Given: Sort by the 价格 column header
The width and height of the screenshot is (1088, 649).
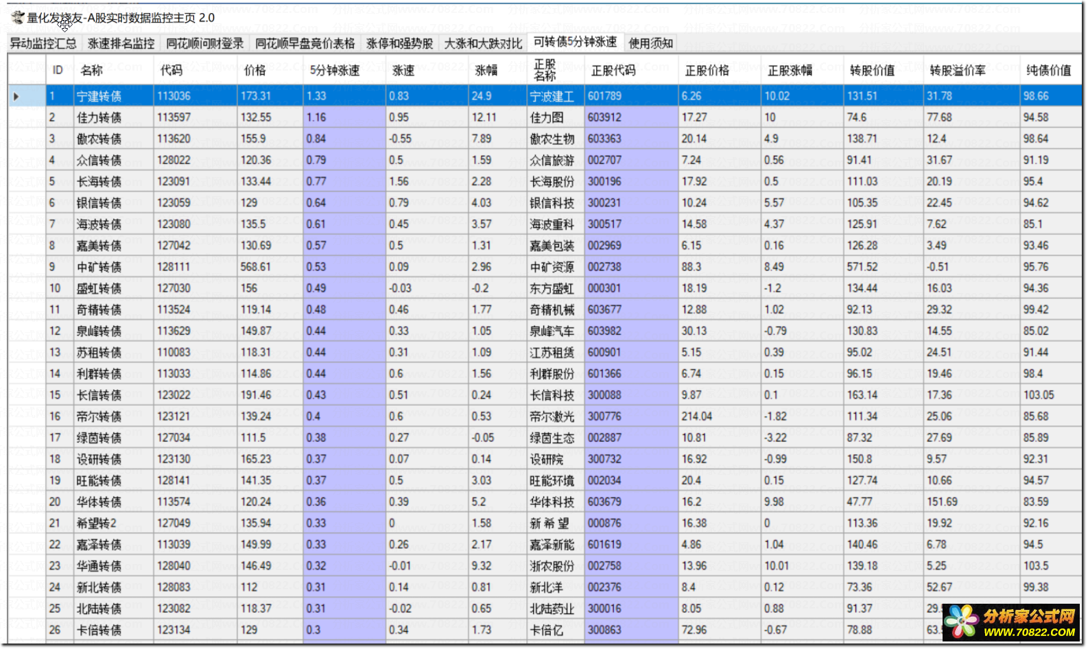Looking at the screenshot, I should coord(270,70).
